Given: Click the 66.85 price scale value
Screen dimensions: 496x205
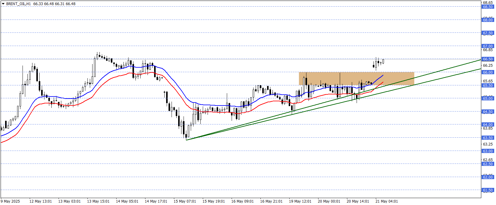Looking at the screenshot, I should [x=488, y=50].
